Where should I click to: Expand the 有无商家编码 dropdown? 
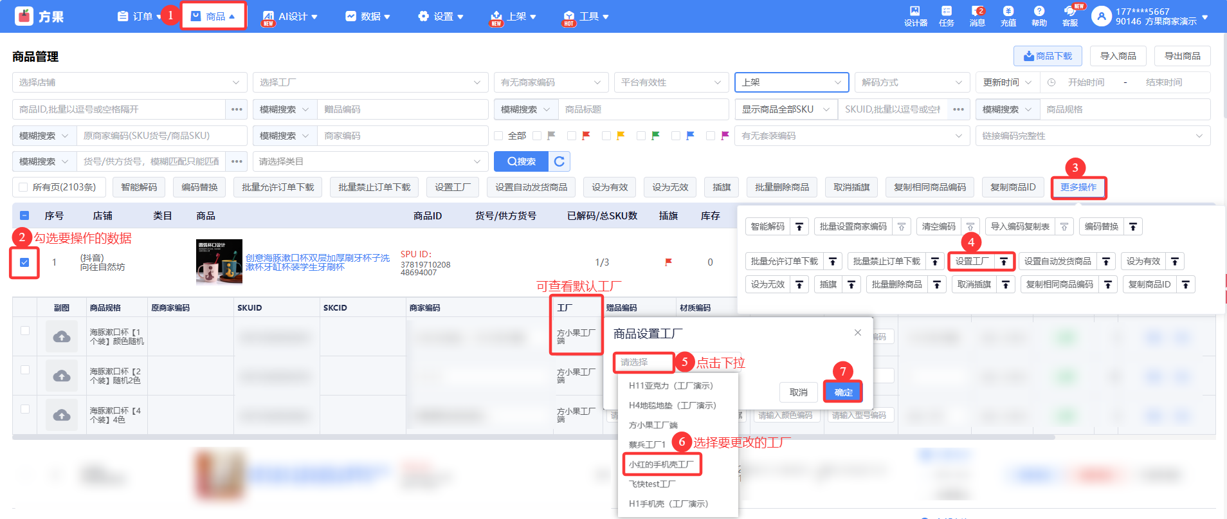(551, 82)
